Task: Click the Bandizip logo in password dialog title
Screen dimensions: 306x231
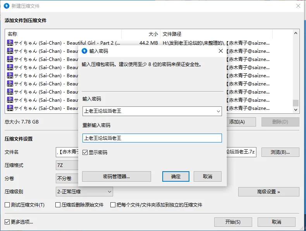Action: [x=84, y=51]
